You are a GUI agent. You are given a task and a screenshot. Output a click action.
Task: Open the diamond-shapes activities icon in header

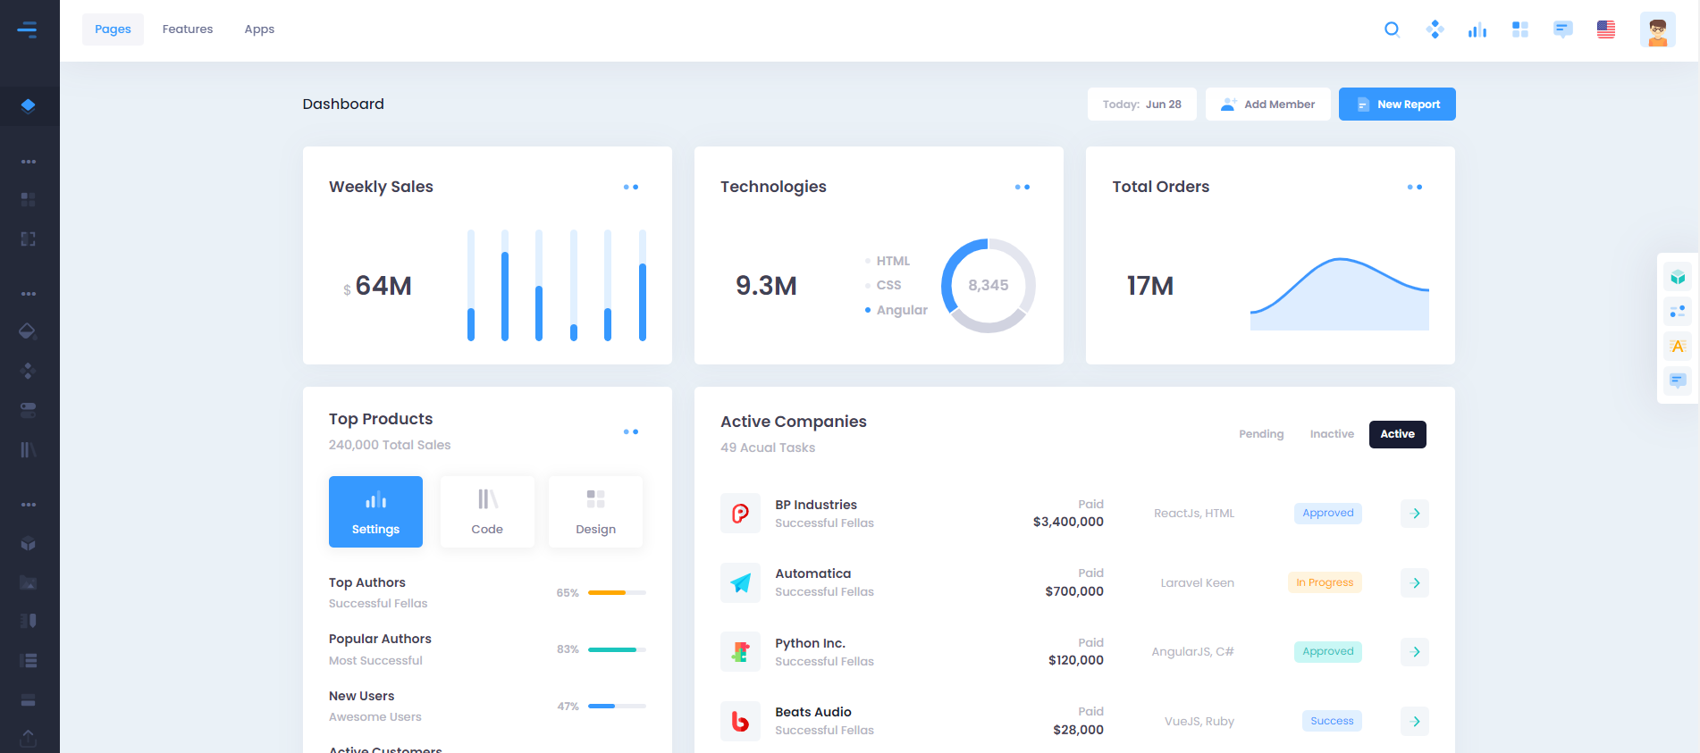(1435, 29)
